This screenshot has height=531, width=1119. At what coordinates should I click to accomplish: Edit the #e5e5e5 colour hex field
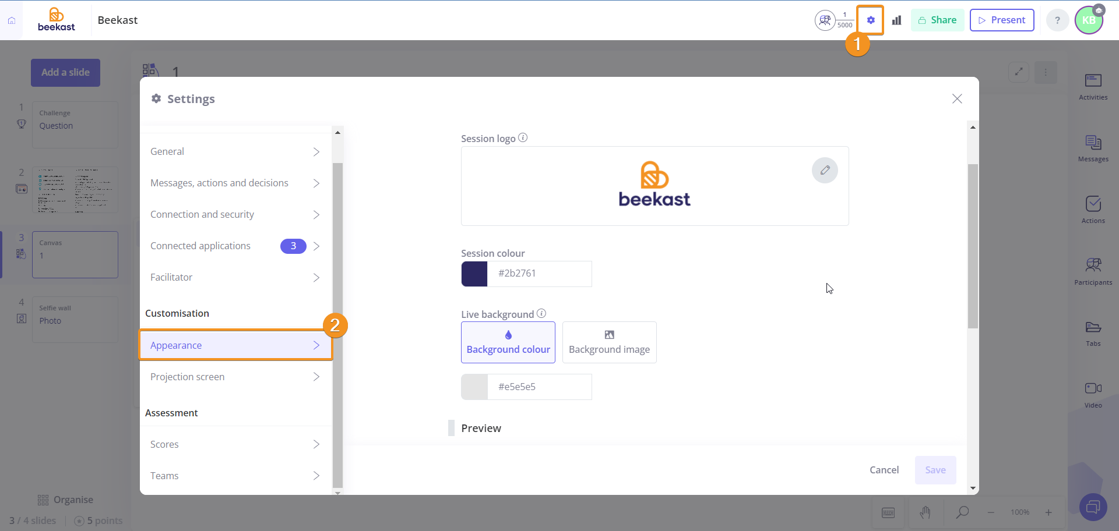click(540, 387)
